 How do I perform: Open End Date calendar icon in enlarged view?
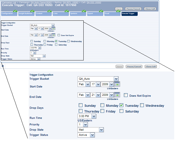click(117, 95)
